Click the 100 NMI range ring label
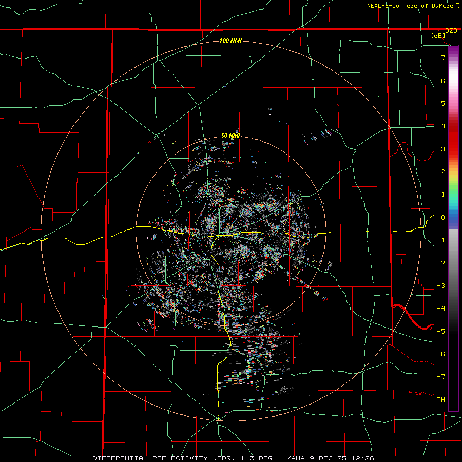 pyautogui.click(x=230, y=41)
